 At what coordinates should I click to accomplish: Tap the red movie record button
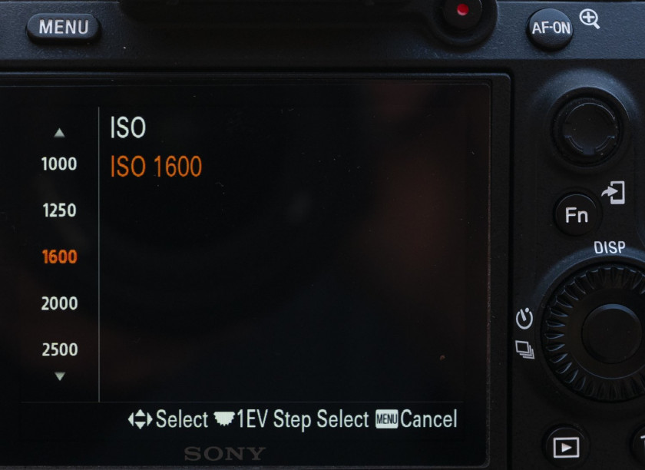click(462, 9)
